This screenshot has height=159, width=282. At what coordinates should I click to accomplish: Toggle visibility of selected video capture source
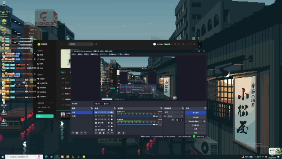pyautogui.click(x=109, y=112)
